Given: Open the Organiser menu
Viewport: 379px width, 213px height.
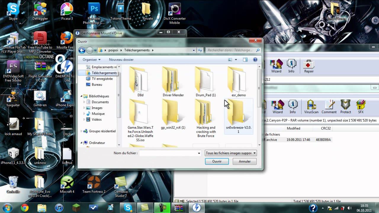Looking at the screenshot, I should (91, 59).
